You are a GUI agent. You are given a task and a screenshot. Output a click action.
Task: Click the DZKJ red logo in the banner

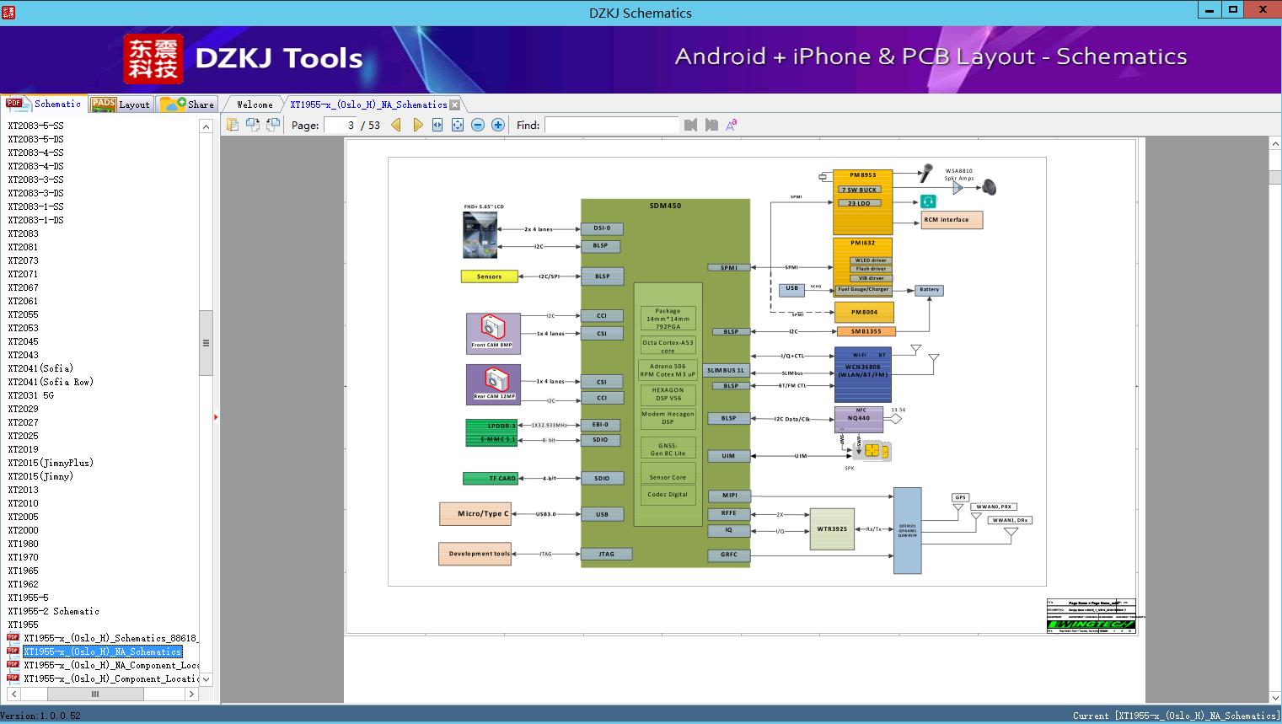pos(153,59)
